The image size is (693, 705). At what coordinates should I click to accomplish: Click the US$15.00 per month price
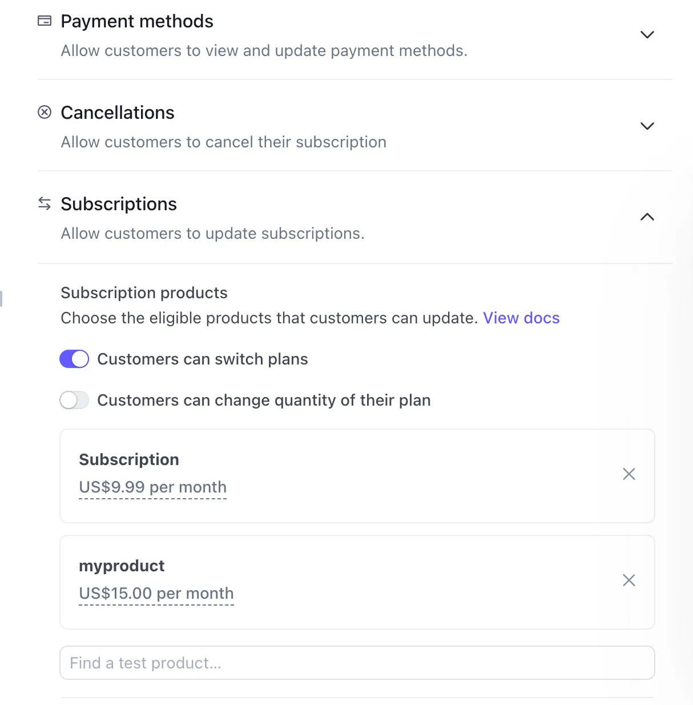tap(156, 594)
